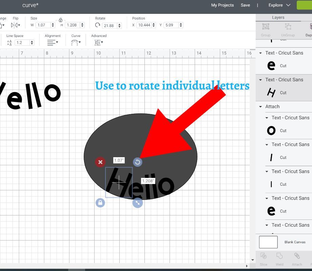Select the upper e layer thumbnail
The image size is (312, 271).
(x=271, y=66)
